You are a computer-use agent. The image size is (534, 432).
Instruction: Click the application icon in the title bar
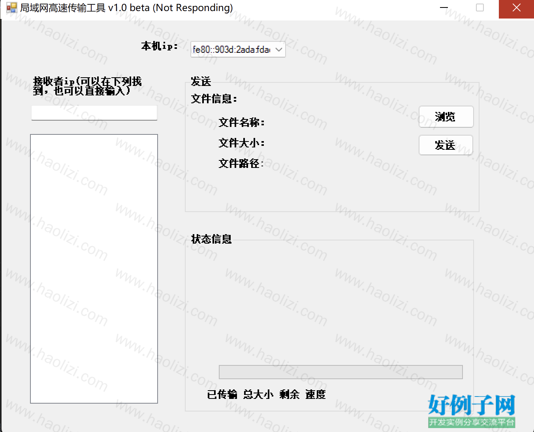pos(11,7)
